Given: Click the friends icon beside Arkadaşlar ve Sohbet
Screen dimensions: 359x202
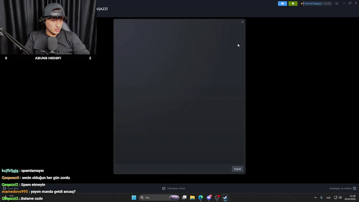Looking at the screenshot, I should pos(354,189).
